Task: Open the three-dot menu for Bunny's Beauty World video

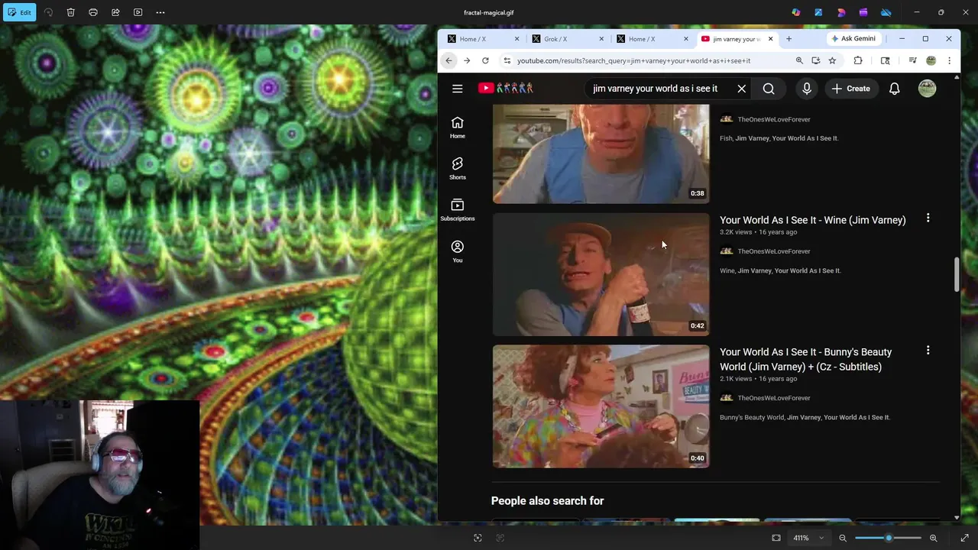Action: [x=928, y=351]
